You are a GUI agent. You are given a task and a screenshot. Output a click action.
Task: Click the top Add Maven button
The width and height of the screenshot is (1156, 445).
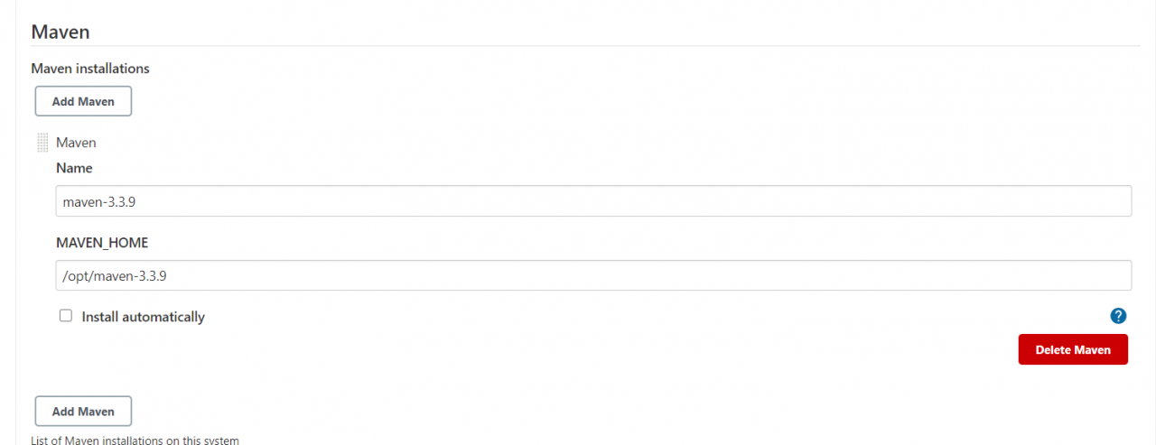[83, 101]
